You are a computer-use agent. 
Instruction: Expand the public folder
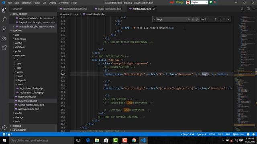[x=33, y=51]
